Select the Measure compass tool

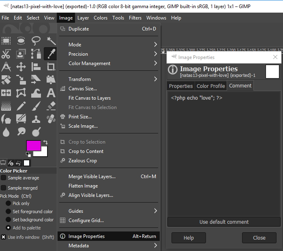click(x=6, y=67)
